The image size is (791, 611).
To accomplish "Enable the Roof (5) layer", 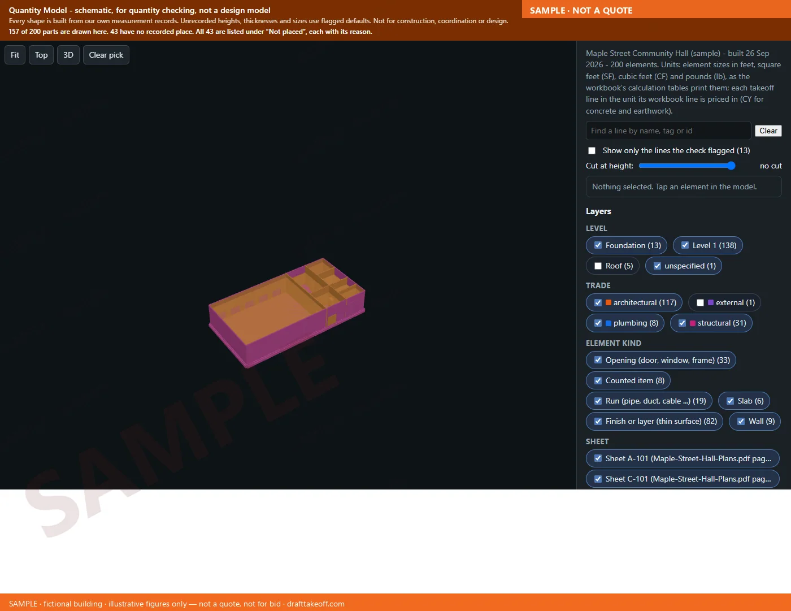I will coord(613,266).
